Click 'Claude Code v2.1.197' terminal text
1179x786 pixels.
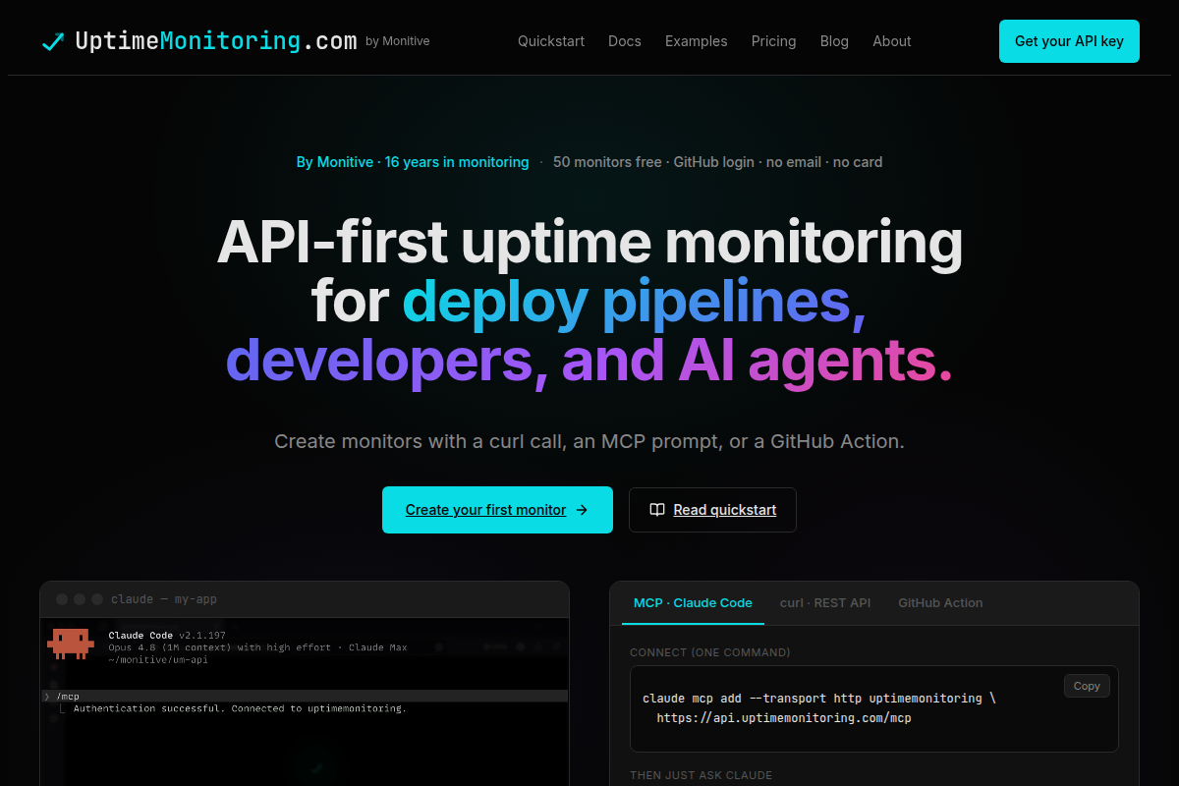coord(167,636)
